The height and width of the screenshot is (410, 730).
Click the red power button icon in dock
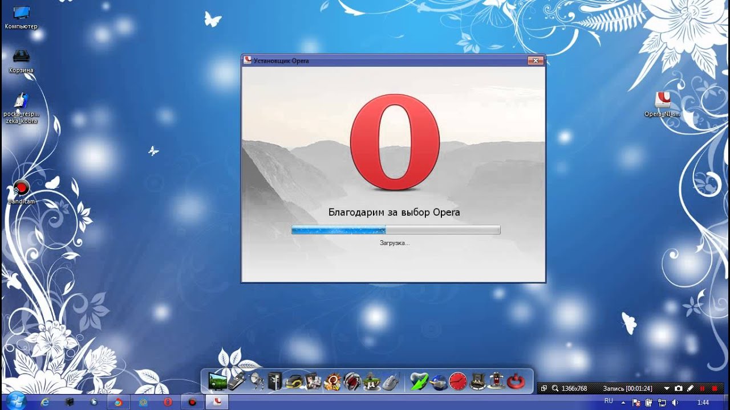516,380
